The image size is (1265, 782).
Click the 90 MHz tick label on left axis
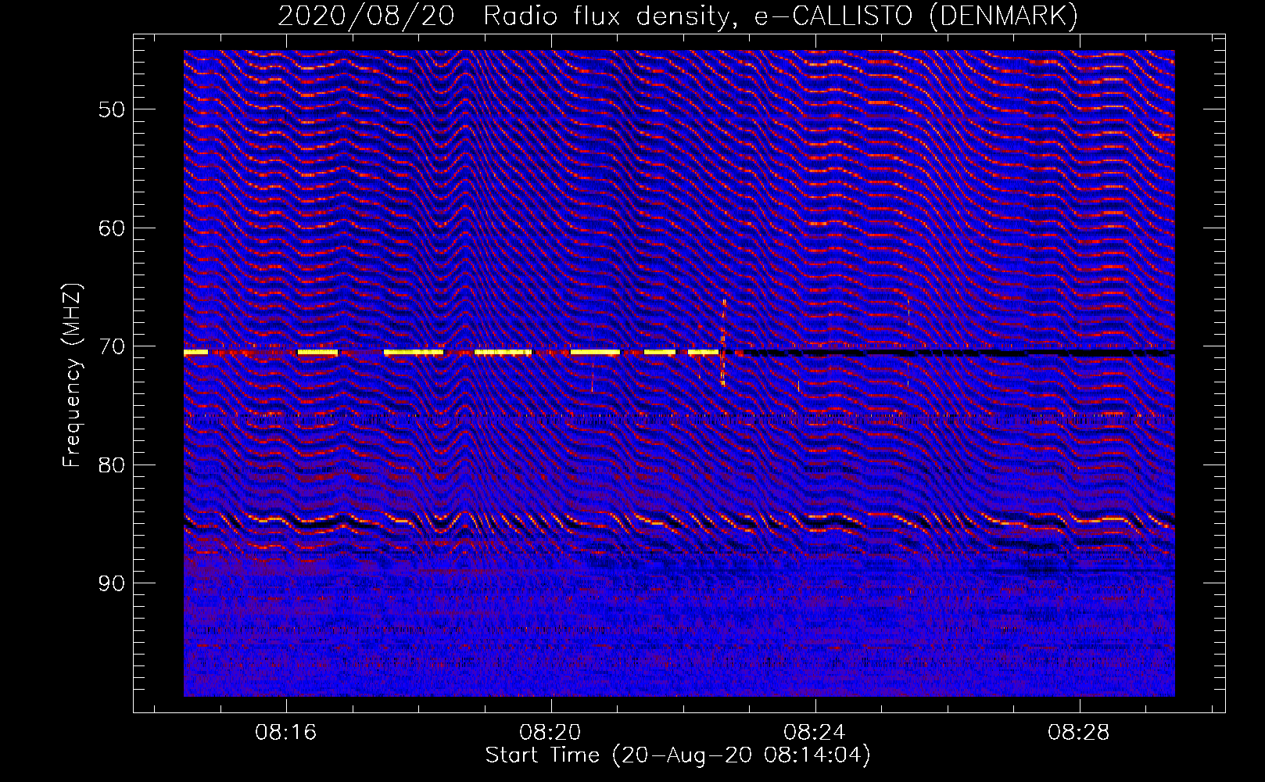112,583
